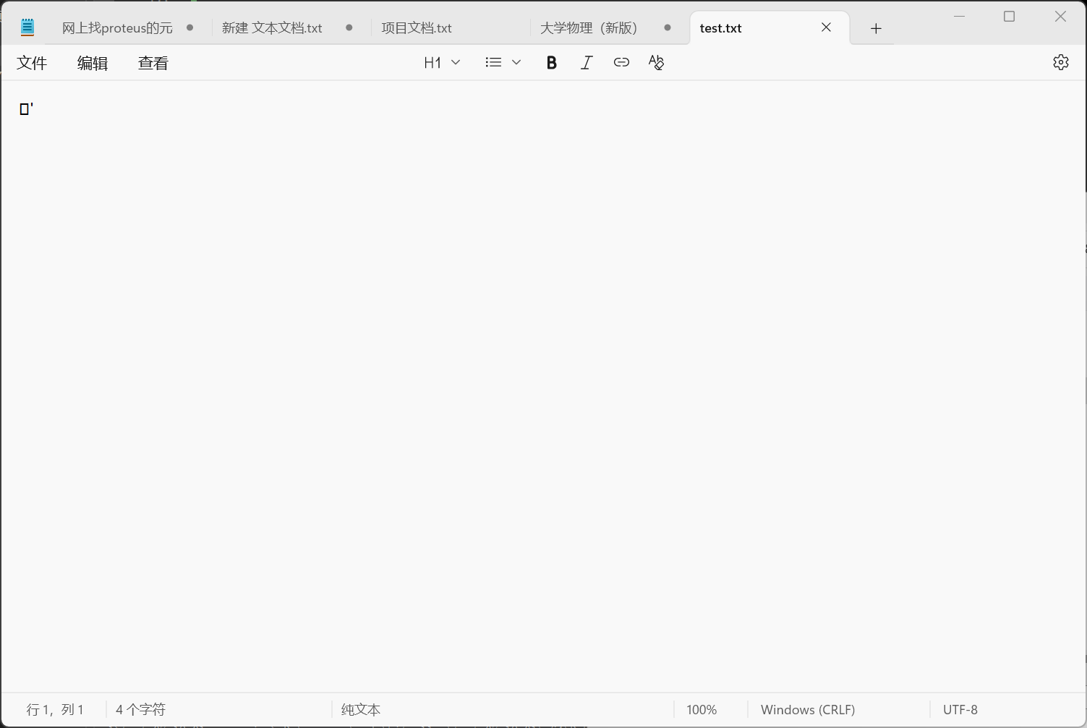Apply Heading 1 style to the text
This screenshot has height=728, width=1087.
click(x=433, y=62)
